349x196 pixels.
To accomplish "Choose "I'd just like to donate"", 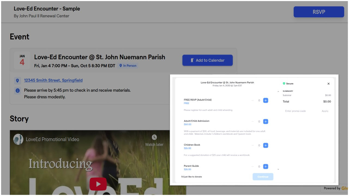I will (x=192, y=177).
